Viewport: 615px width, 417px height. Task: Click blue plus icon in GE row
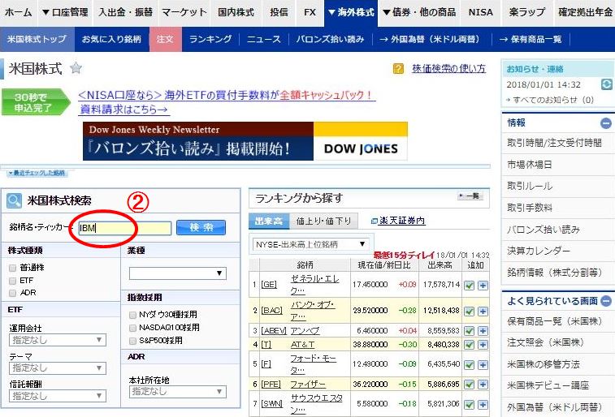483,285
